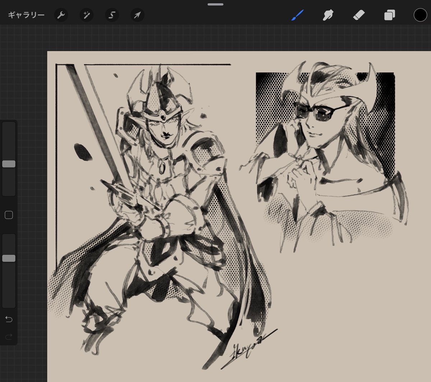Redo with the redo arrow
The image size is (431, 382).
pyautogui.click(x=9, y=336)
